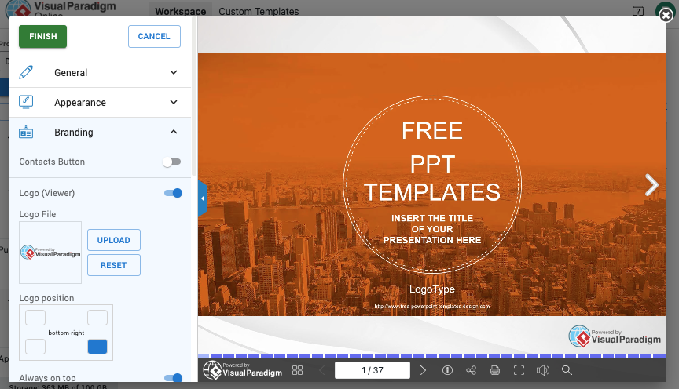Click the previous page arrow in toolbar

[x=321, y=370]
